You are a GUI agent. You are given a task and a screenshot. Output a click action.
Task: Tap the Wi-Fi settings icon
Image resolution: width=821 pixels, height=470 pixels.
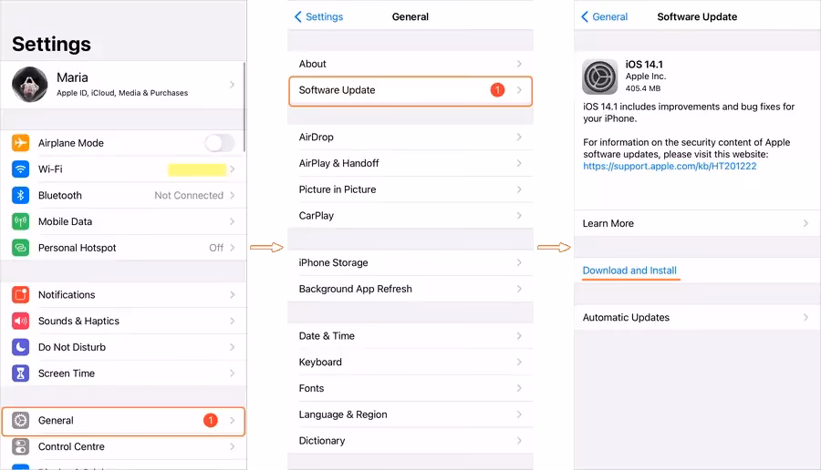(20, 169)
